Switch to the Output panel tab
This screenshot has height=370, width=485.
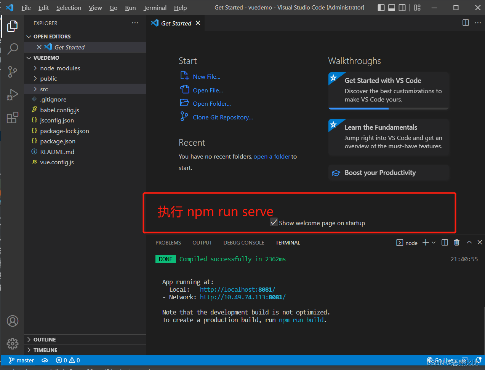[202, 243]
